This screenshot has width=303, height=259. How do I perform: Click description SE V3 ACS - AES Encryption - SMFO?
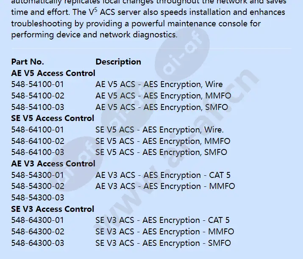(163, 243)
